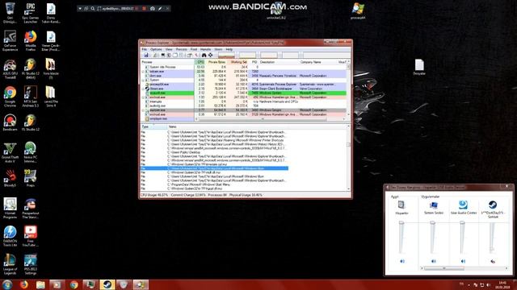The width and height of the screenshot is (517, 290).
Task: Sort by the Working Set column header
Action: tap(238, 62)
